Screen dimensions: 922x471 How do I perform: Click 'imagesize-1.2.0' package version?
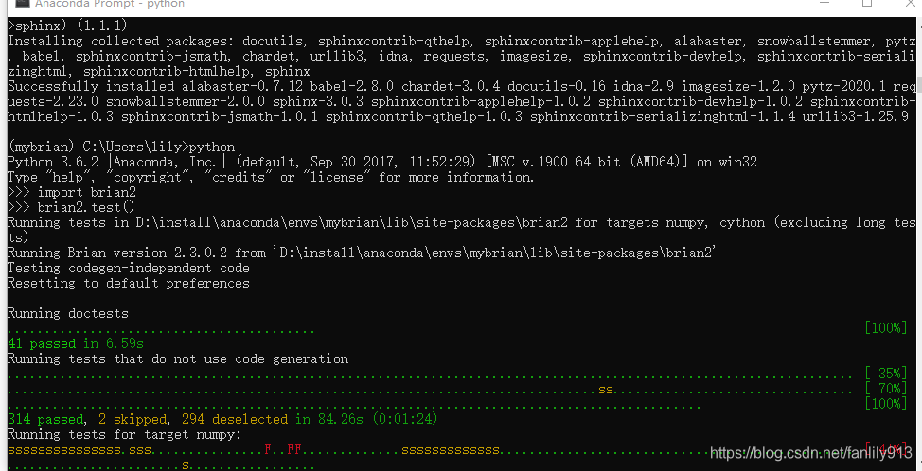point(738,86)
